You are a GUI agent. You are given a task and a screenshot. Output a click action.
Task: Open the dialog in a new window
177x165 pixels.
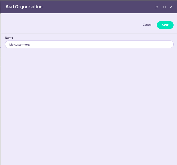156,7
